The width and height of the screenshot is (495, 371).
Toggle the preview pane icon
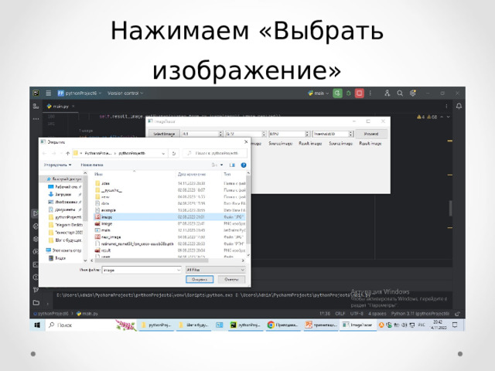[232, 165]
